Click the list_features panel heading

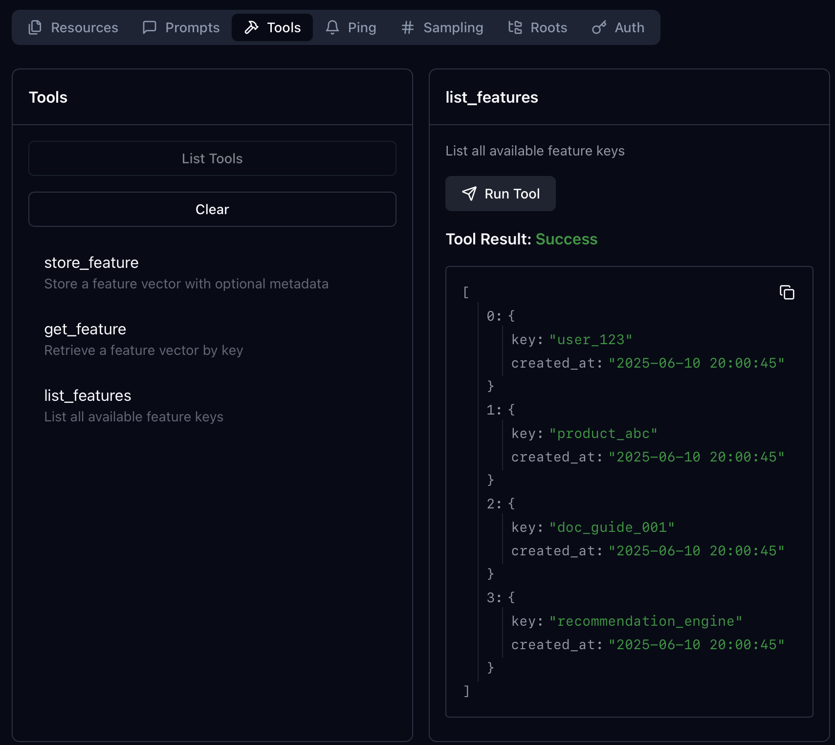point(491,97)
